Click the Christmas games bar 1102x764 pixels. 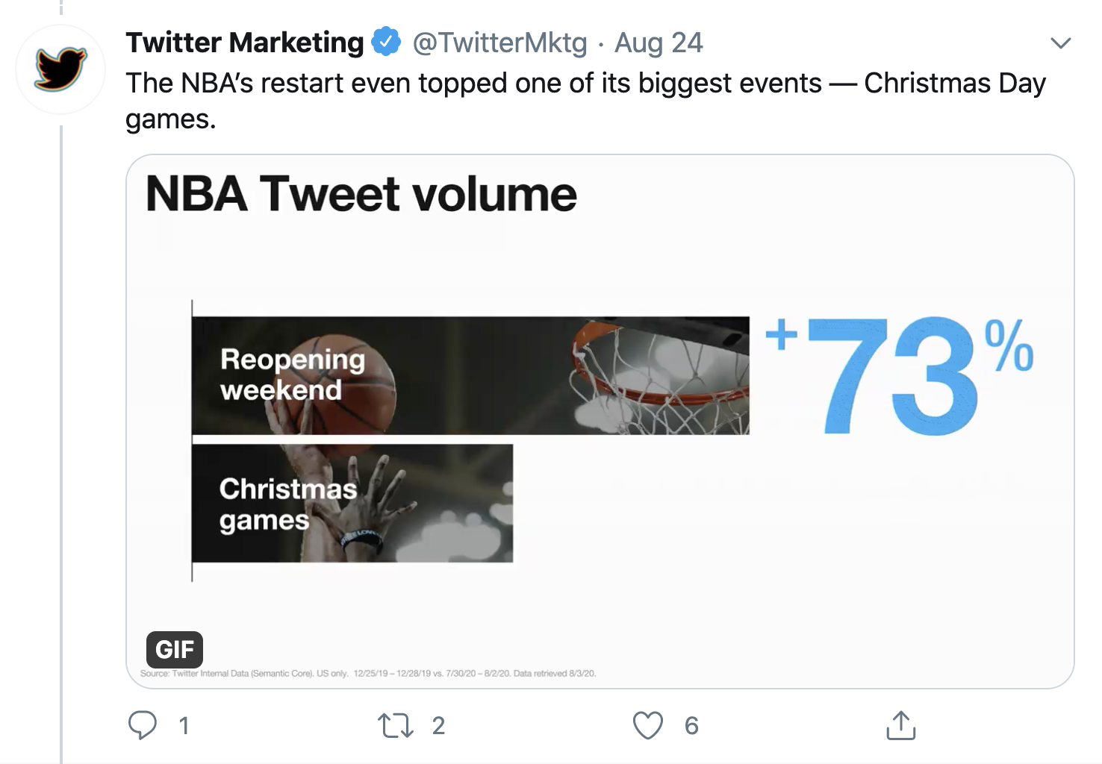point(352,504)
